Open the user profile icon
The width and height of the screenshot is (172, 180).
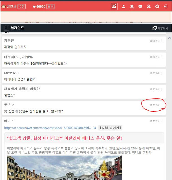pyautogui.click(x=124, y=6)
